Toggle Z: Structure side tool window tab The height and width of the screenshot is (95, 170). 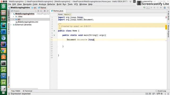pos(9,29)
